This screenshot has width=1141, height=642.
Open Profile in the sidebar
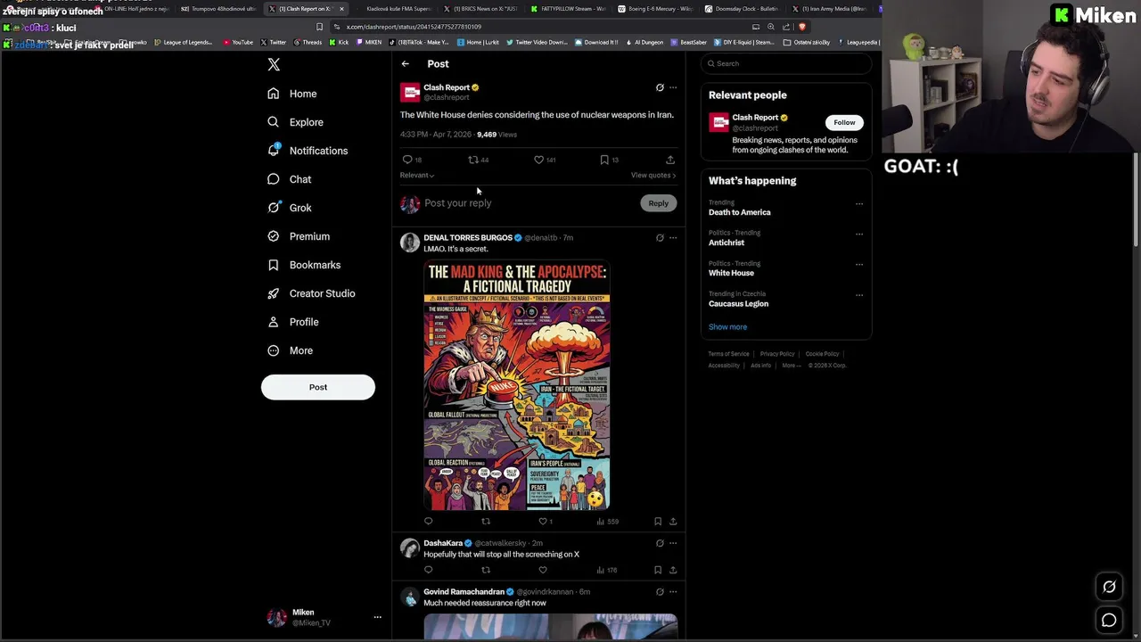tap(292, 322)
